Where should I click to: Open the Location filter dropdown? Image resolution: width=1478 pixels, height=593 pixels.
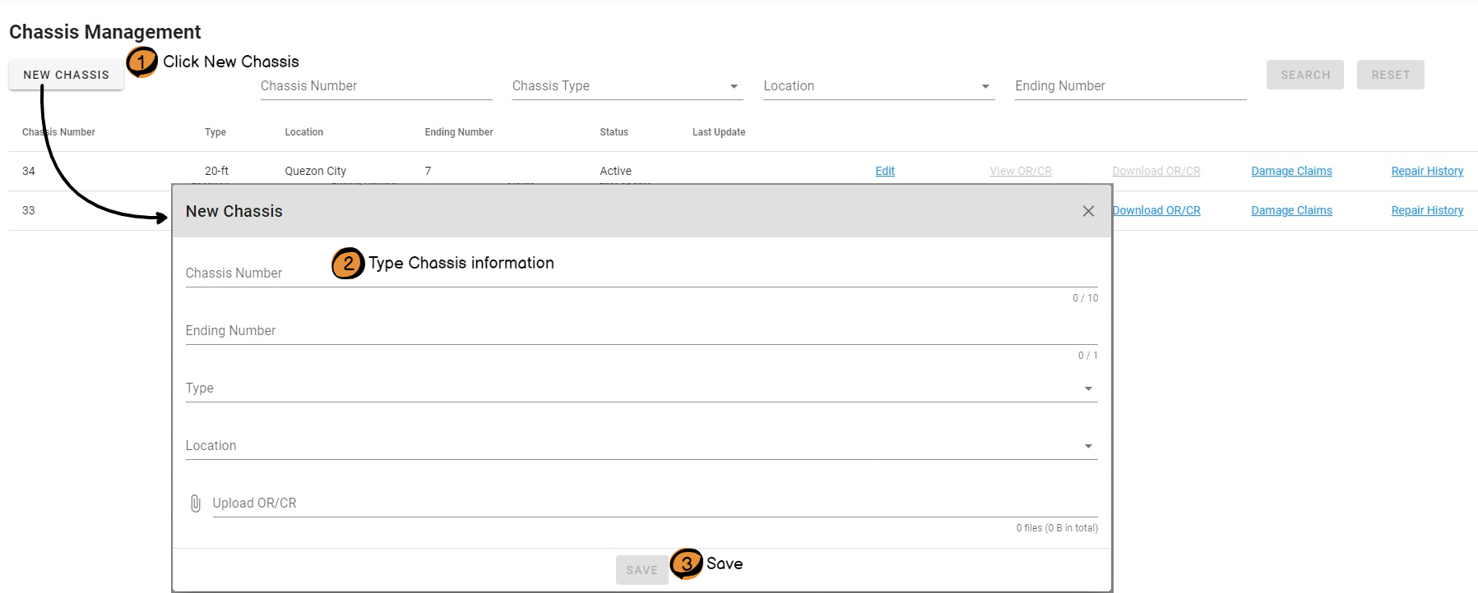878,86
